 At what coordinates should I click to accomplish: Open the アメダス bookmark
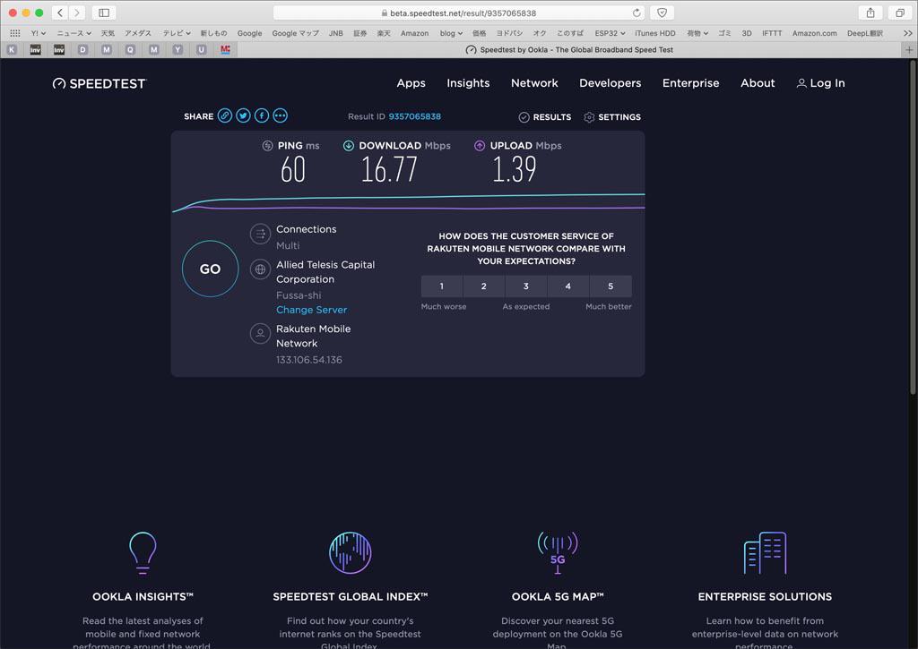tap(137, 33)
